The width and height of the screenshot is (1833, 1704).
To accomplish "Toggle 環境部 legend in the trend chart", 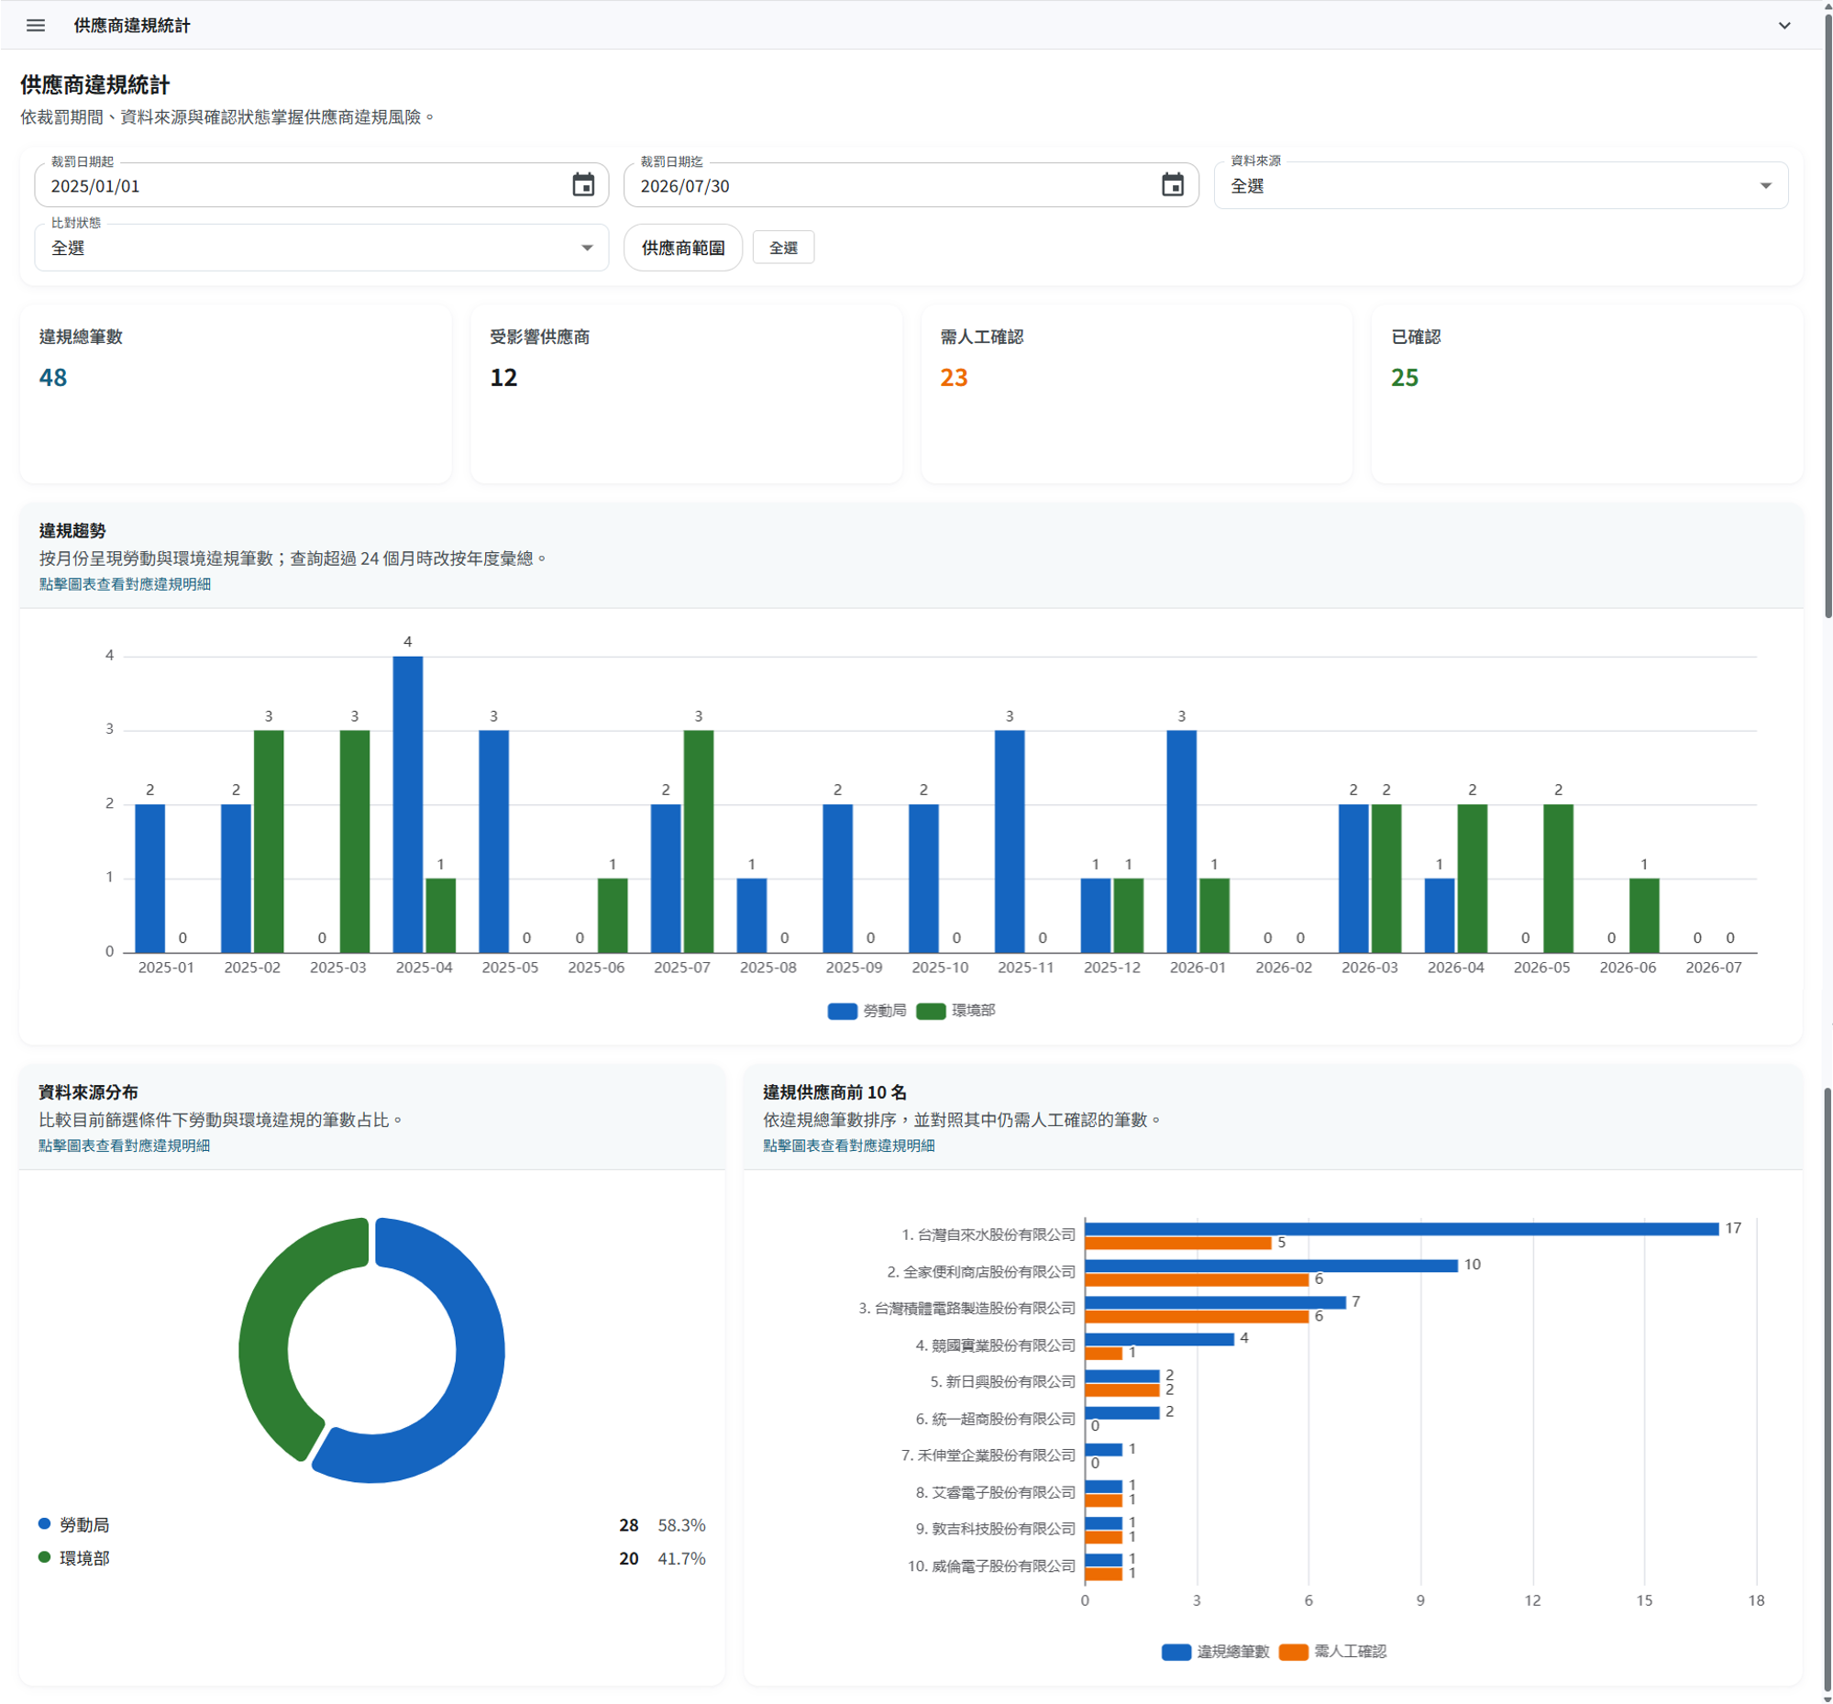I will click(x=956, y=1011).
